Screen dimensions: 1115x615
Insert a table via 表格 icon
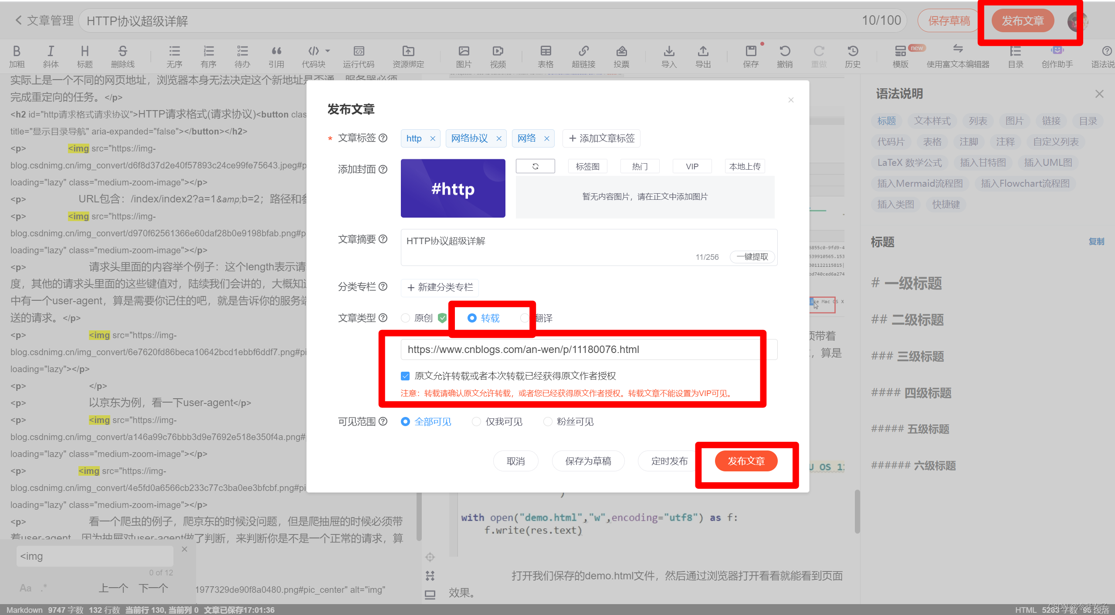546,51
